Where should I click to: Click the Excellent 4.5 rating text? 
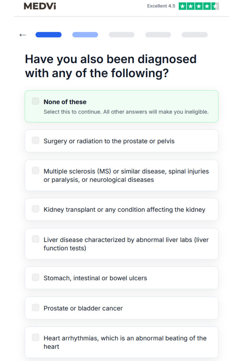(x=161, y=6)
